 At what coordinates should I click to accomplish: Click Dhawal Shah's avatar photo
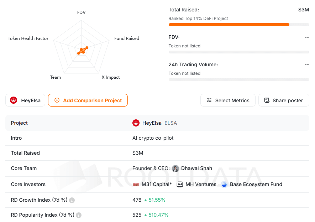pyautogui.click(x=175, y=169)
